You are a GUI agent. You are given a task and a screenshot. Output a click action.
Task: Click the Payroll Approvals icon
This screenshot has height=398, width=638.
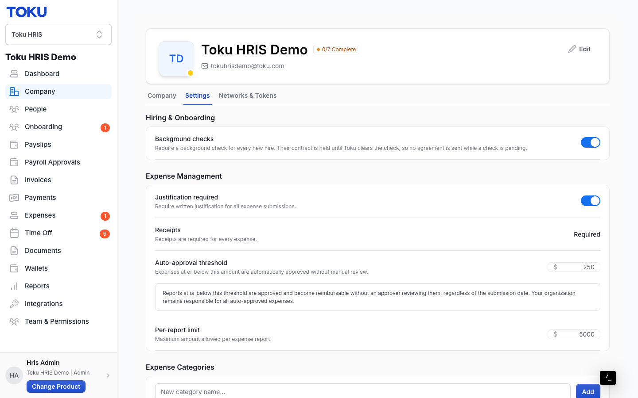click(x=14, y=162)
